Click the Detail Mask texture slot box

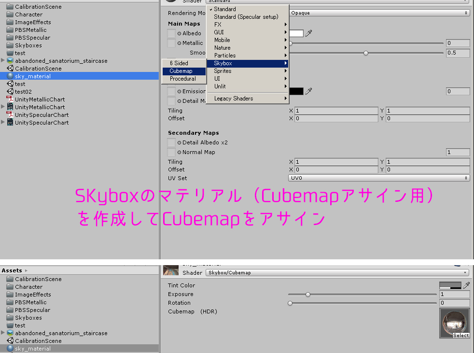(x=171, y=101)
